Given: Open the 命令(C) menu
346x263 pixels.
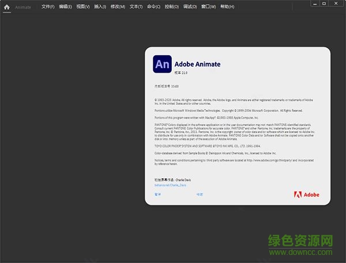Looking at the screenshot, I should 153,7.
